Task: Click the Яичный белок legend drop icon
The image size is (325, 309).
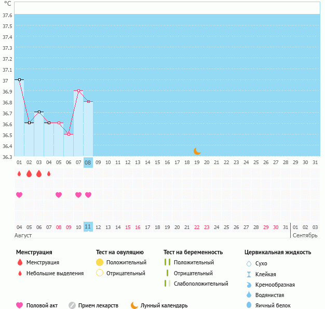Action: coord(248,305)
